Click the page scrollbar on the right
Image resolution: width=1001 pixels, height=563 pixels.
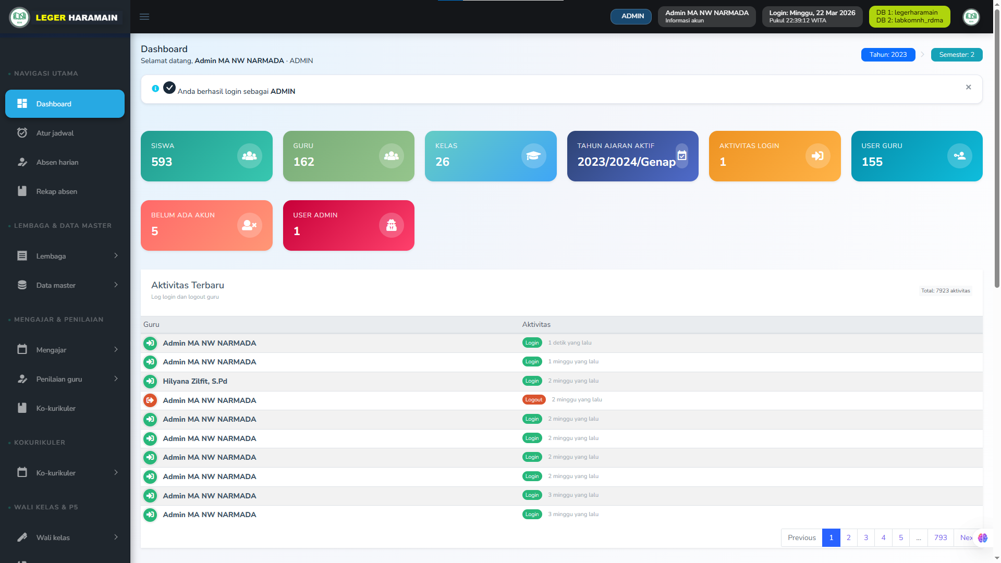click(997, 149)
